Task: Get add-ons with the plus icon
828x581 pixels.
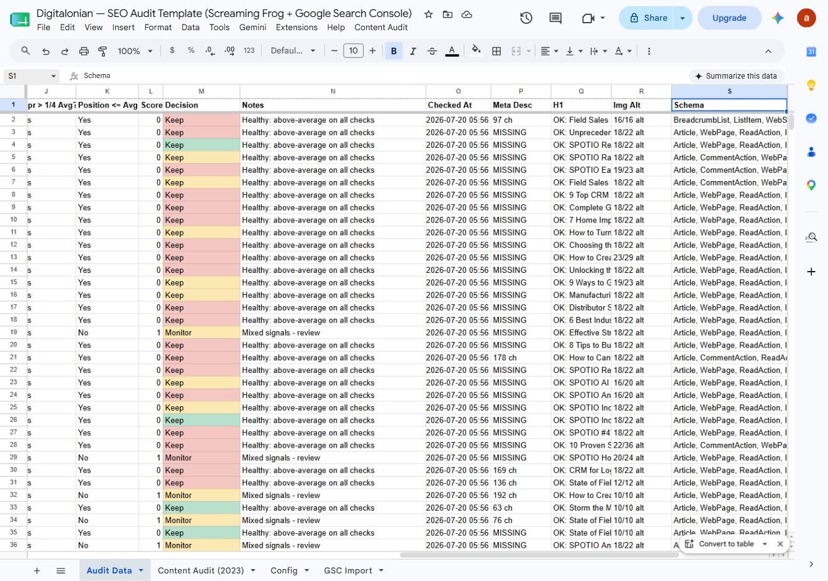Action: (x=811, y=272)
